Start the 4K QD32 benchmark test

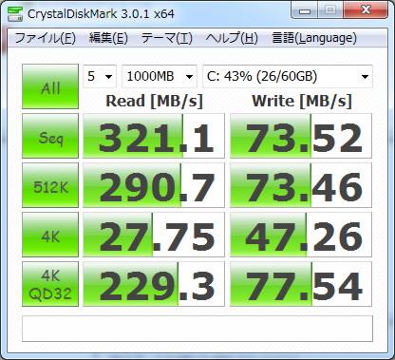(x=50, y=284)
